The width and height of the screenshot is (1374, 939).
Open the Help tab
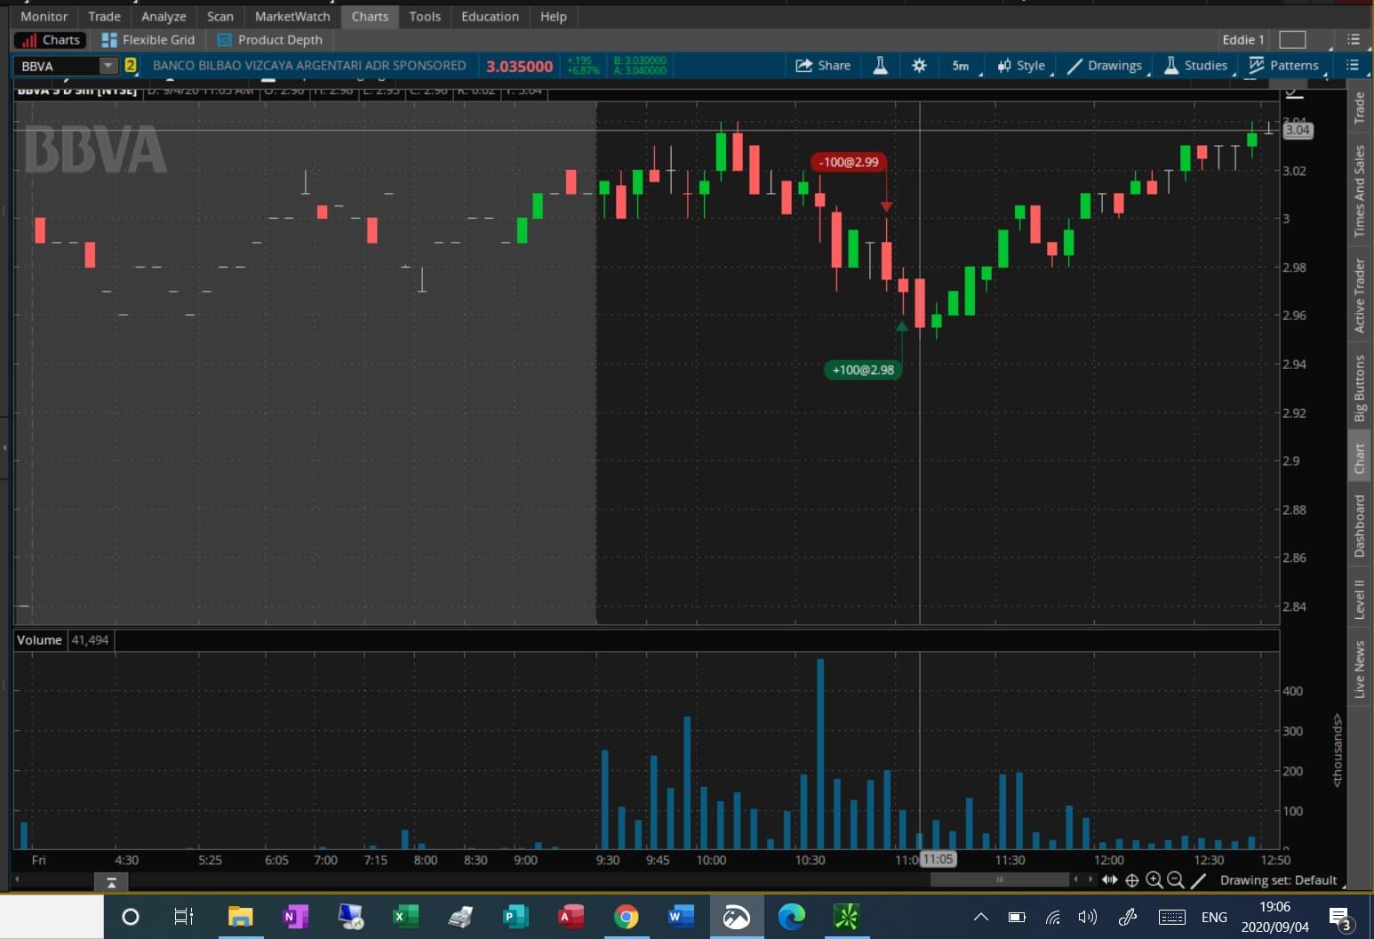[x=553, y=16]
